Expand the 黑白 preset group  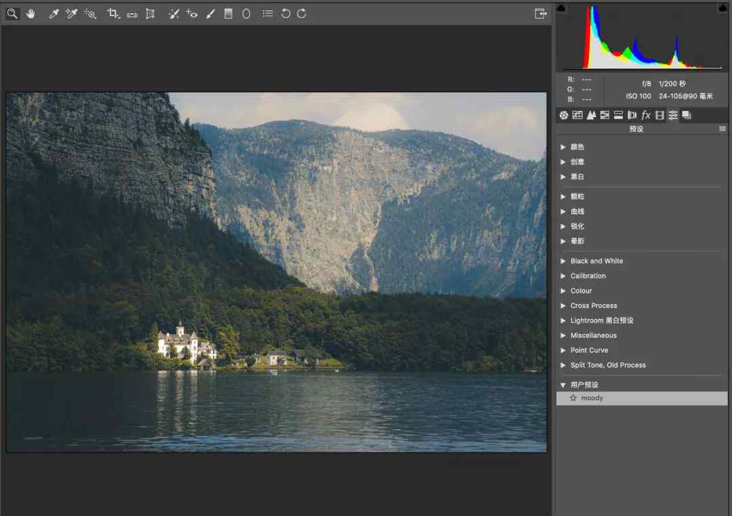click(x=563, y=177)
